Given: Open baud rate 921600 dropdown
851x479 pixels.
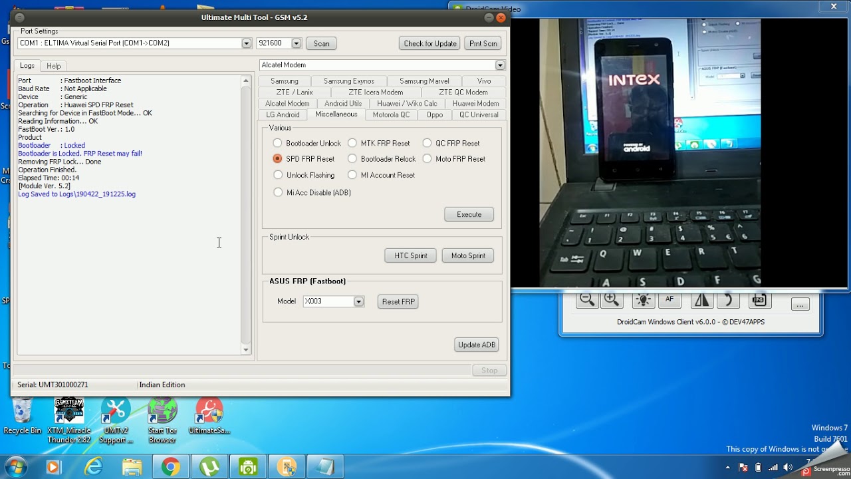Looking at the screenshot, I should [x=297, y=43].
